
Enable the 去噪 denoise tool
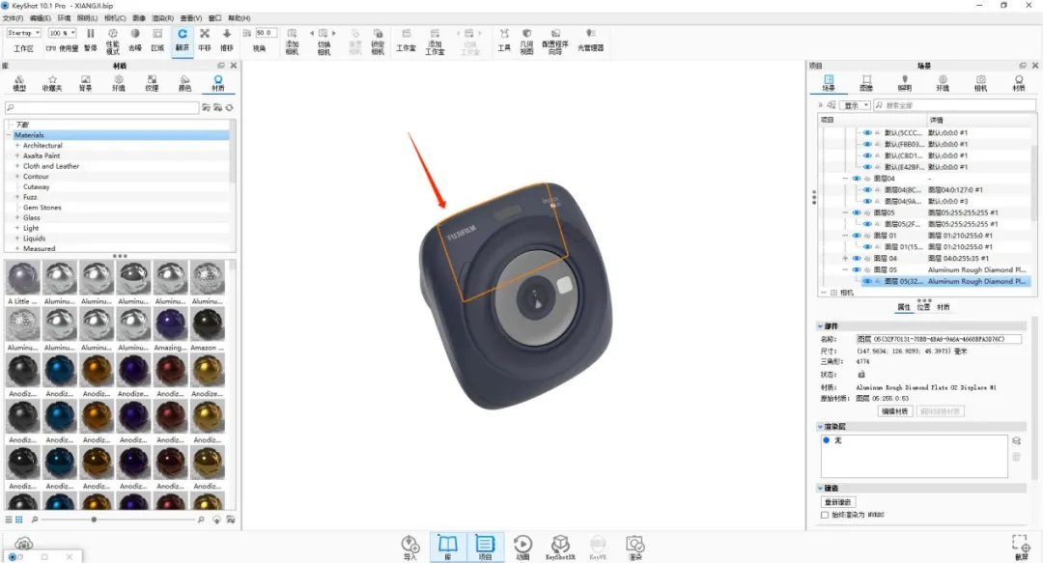point(135,40)
